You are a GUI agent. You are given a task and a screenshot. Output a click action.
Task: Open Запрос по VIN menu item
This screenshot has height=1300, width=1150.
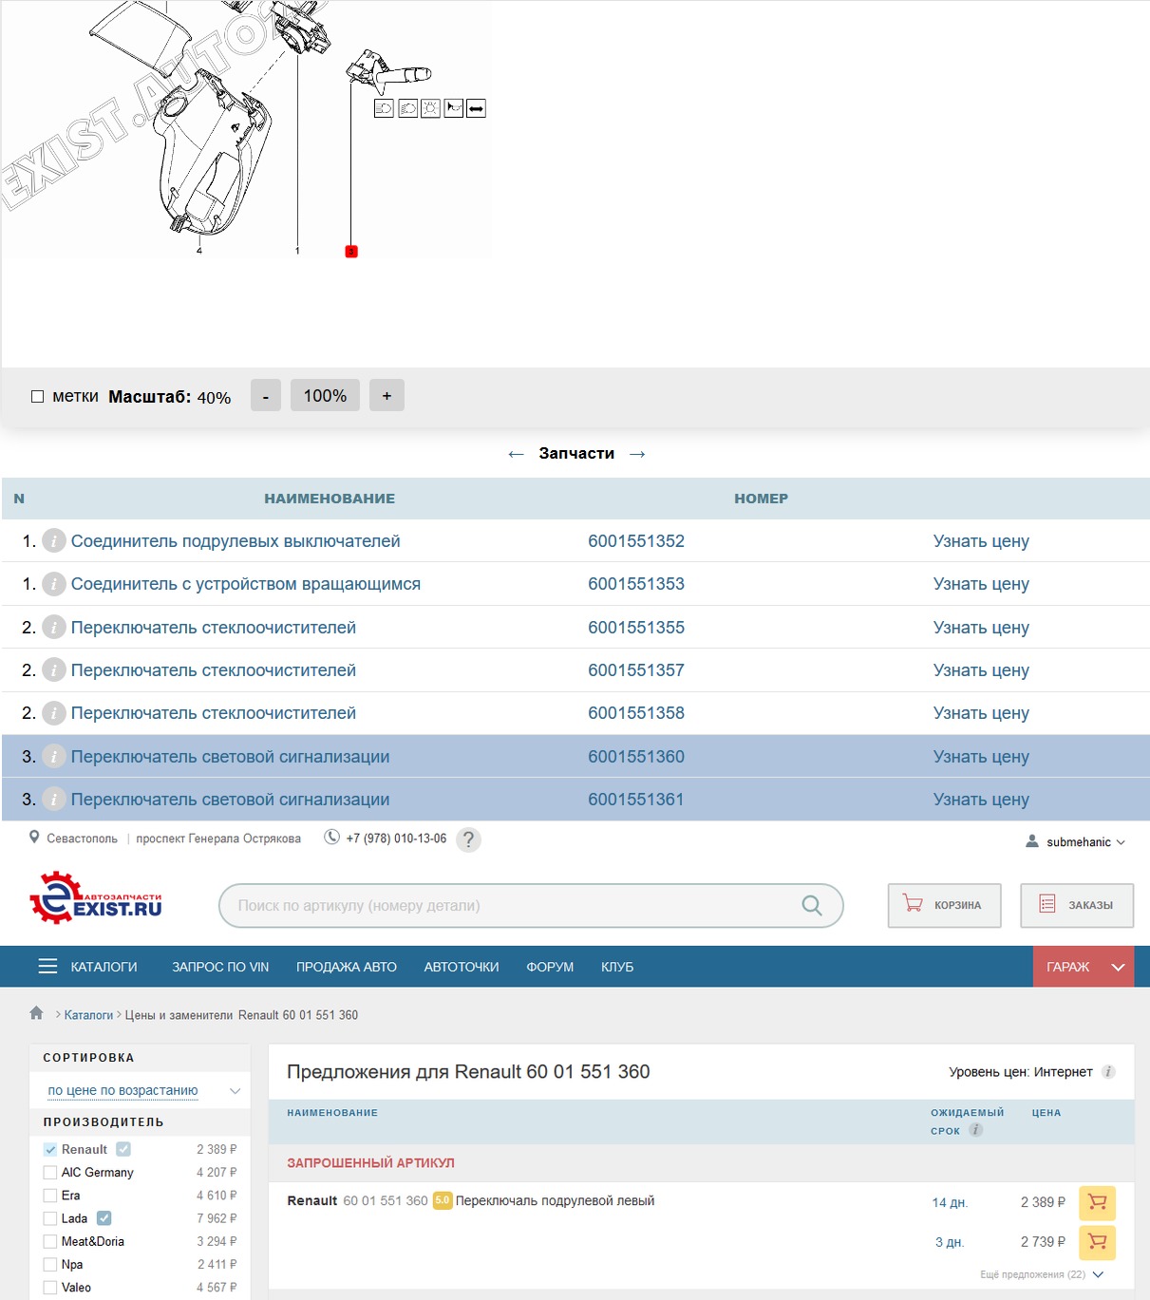(220, 967)
